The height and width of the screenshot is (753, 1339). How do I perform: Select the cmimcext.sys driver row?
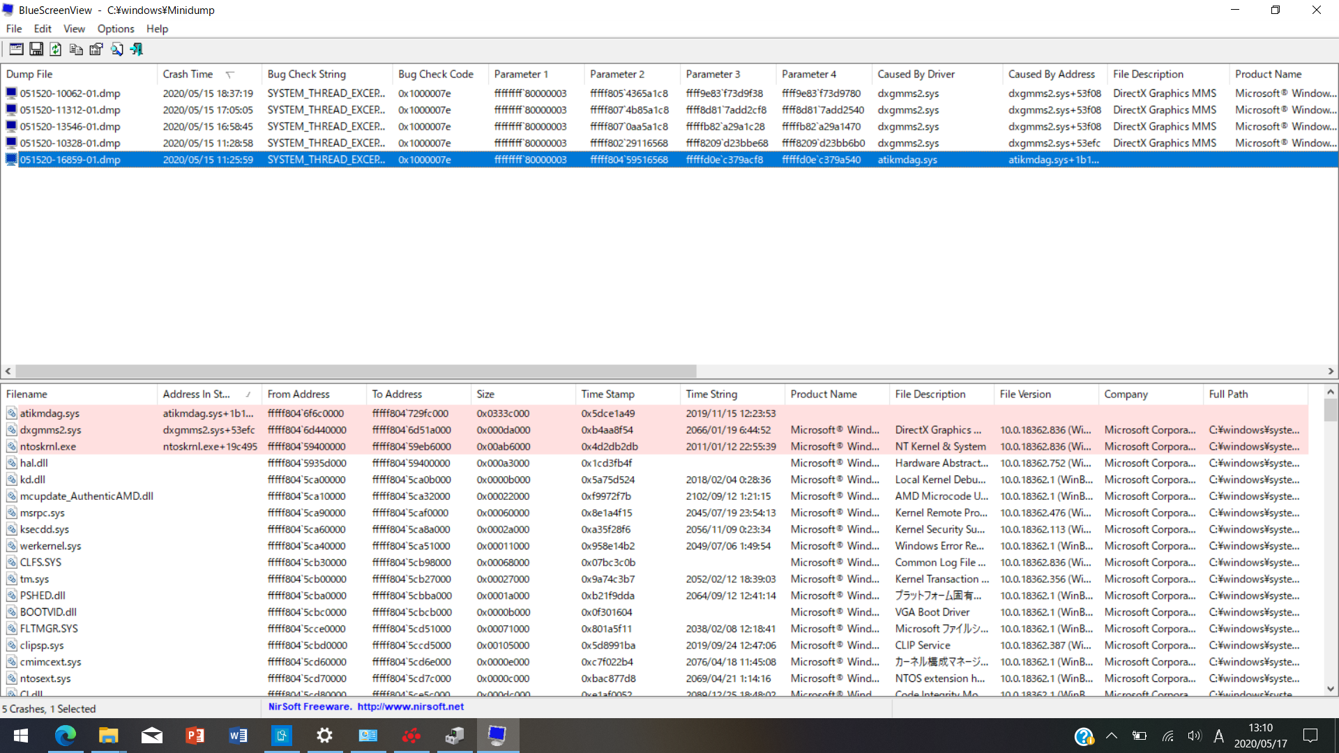tap(654, 662)
